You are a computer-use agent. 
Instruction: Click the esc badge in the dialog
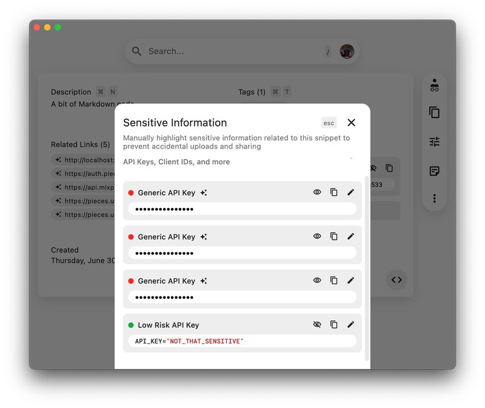click(329, 122)
